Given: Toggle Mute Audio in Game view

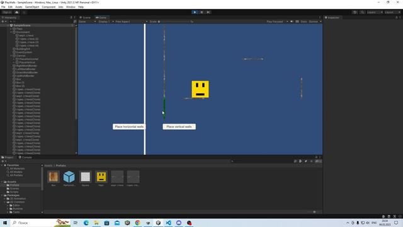Looking at the screenshot, I should [x=292, y=21].
